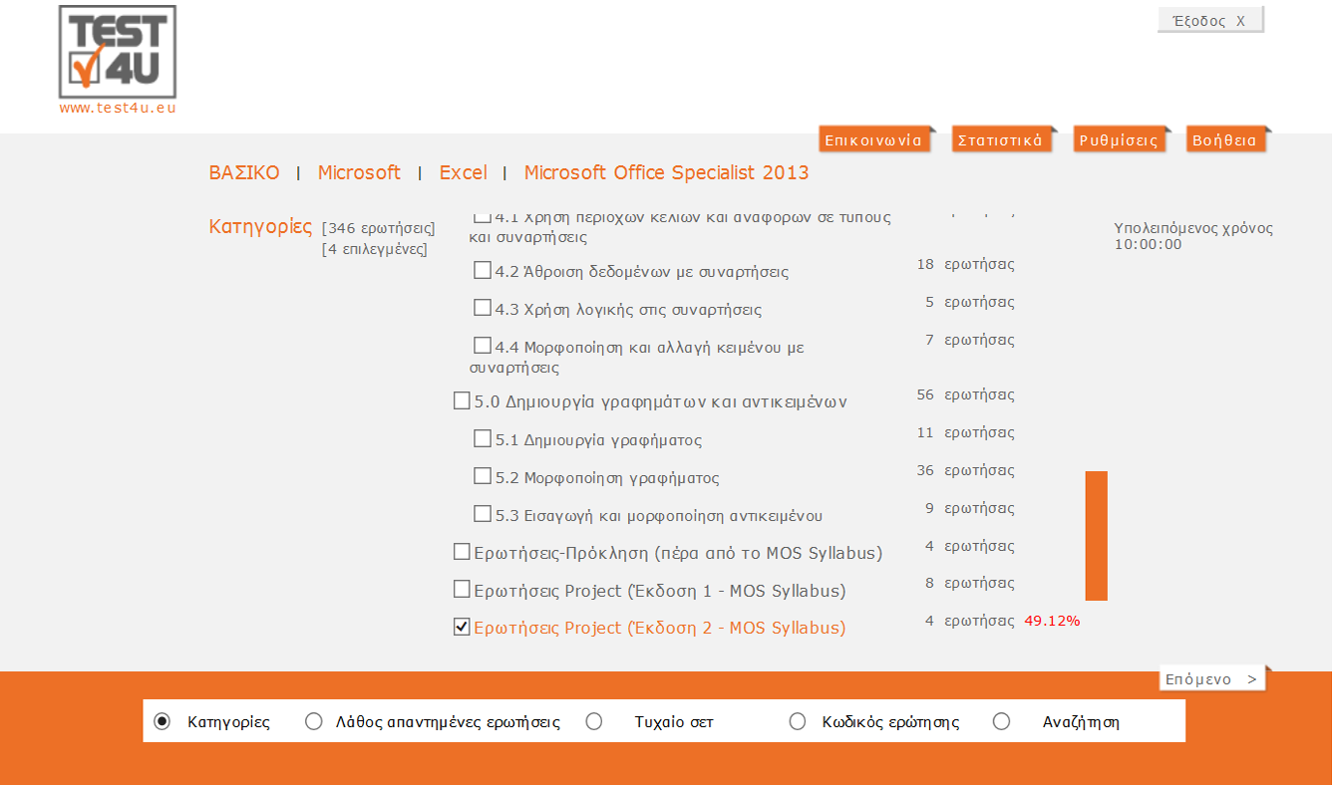Click the [346 ερωτήσεις] count text
Image resolution: width=1332 pixels, height=785 pixels.
pos(379,228)
